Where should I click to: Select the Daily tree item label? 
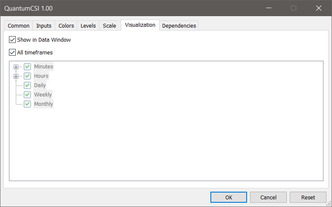(x=40, y=85)
